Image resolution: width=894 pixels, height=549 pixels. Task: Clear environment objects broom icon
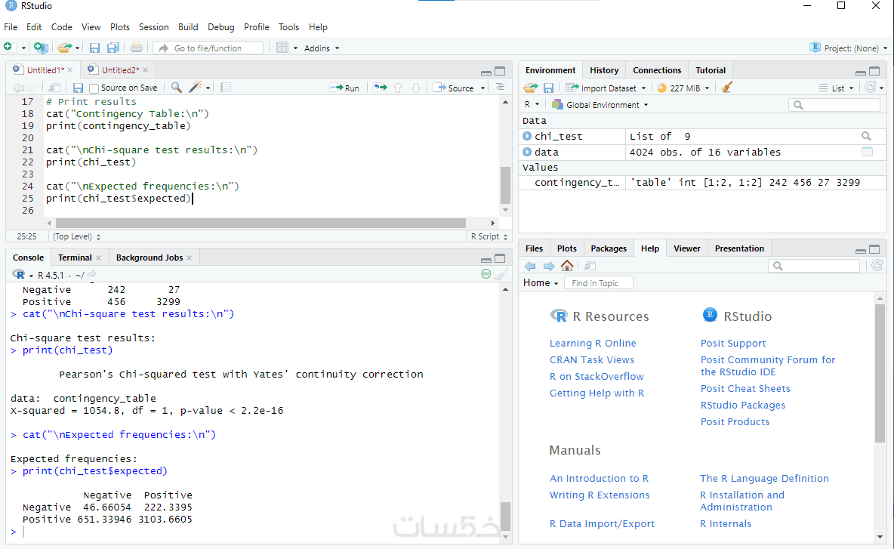pos(726,88)
